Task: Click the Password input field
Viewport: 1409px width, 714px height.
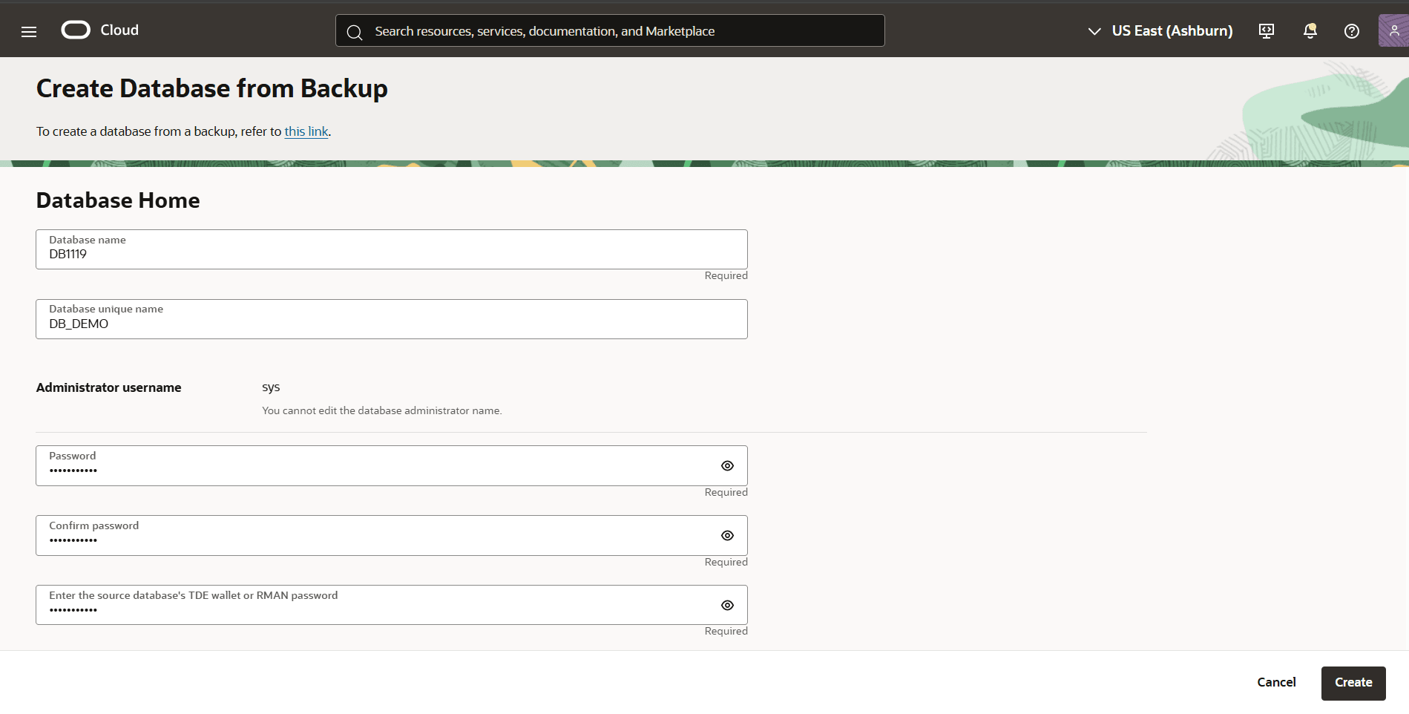Action: [x=371, y=469]
